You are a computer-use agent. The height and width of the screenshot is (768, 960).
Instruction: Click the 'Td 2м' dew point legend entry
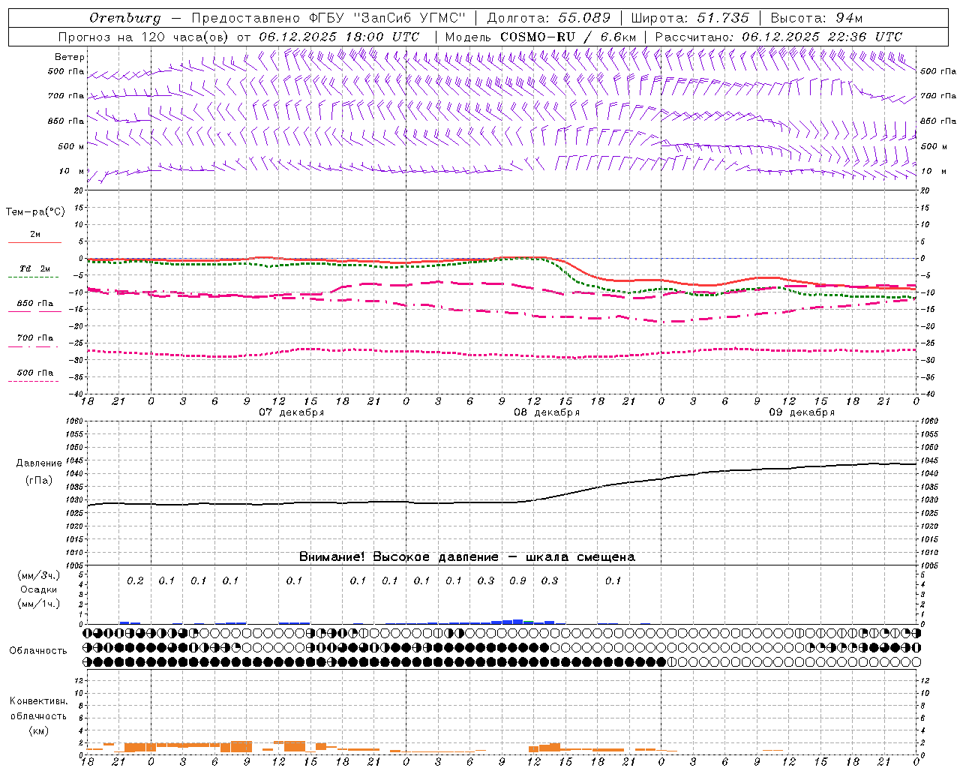35,268
